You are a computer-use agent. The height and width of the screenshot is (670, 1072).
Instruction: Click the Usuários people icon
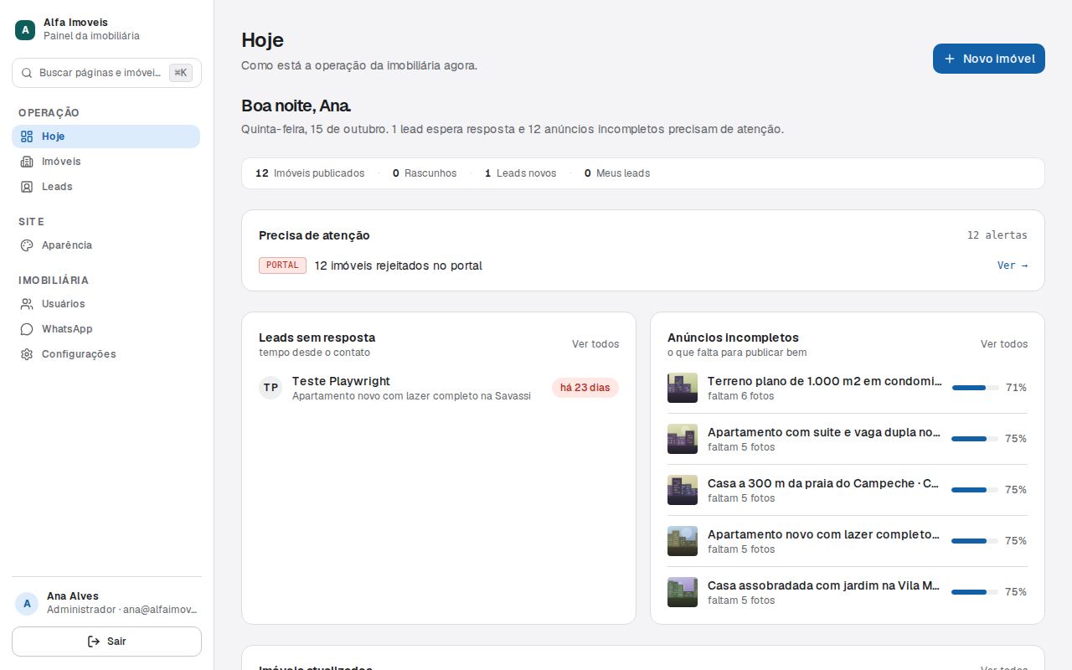click(27, 304)
